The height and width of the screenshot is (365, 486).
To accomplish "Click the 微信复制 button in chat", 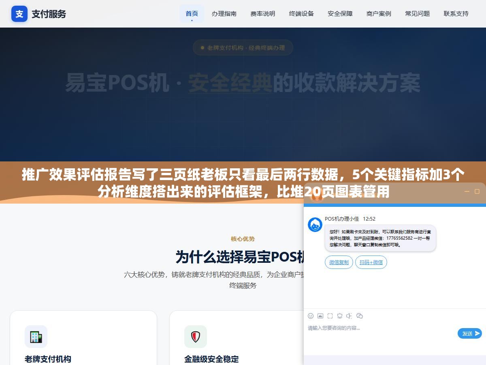I will (x=339, y=262).
